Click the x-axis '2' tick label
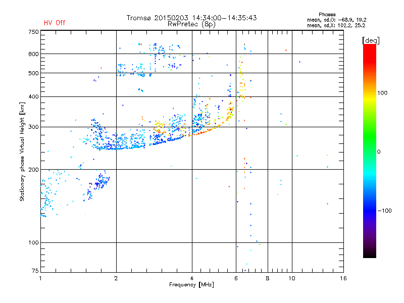The image size is (404, 303). 116,278
